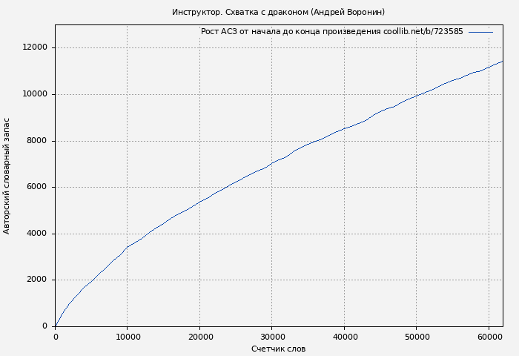Click the 30000 x-axis tick label

coord(272,337)
